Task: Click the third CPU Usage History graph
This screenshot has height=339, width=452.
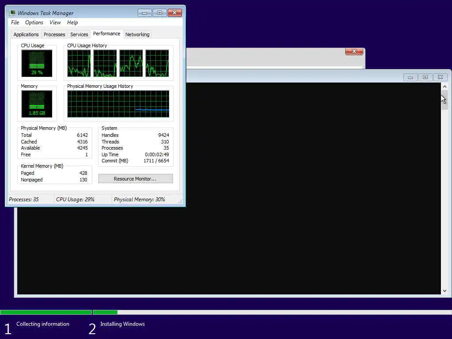Action: click(131, 64)
